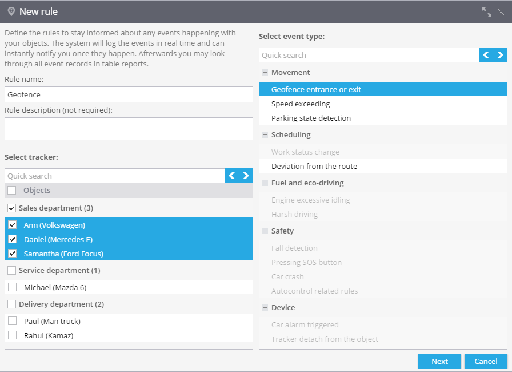Image resolution: width=512 pixels, height=372 pixels.
Task: Click the previous arrow in event type search
Action: pos(486,55)
